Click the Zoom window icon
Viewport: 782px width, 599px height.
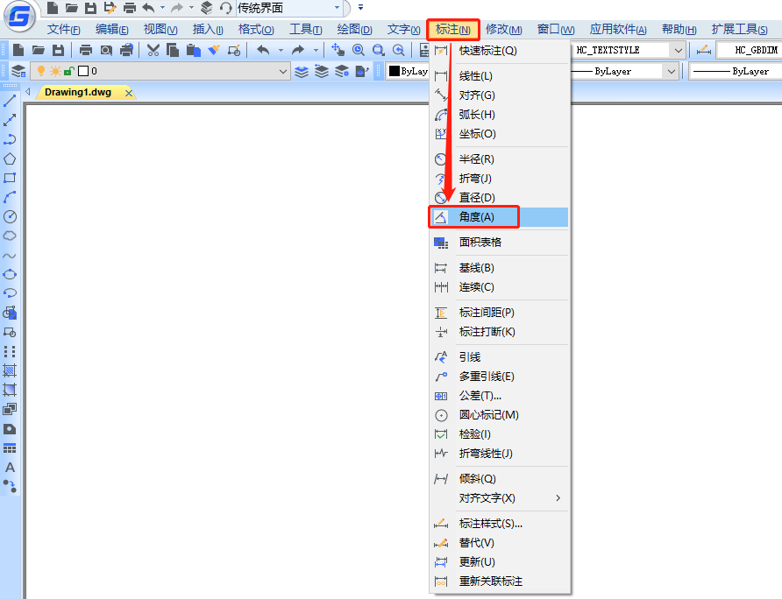[x=379, y=50]
